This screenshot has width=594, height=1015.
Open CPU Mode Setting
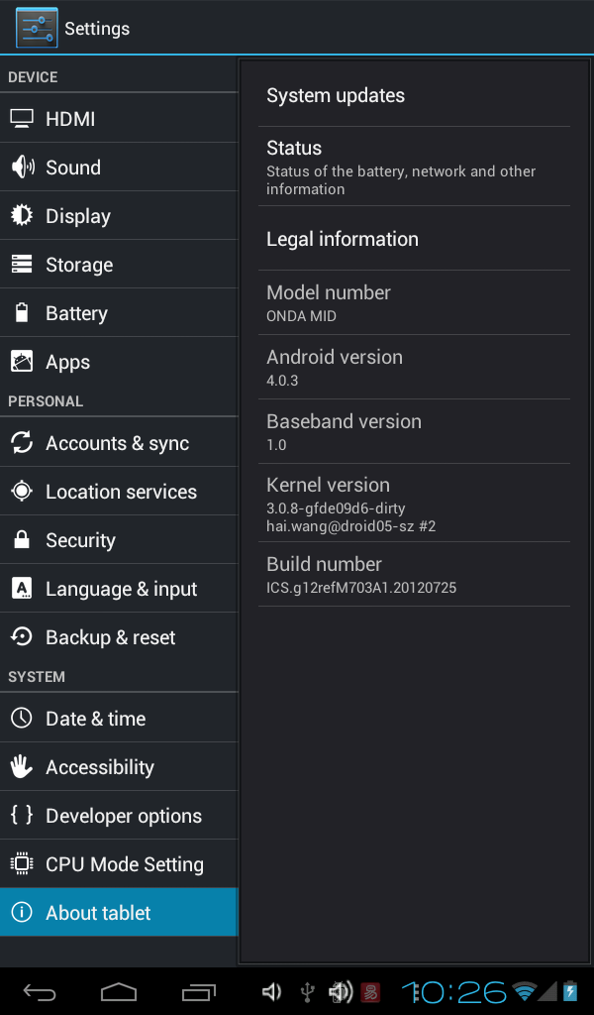119,864
